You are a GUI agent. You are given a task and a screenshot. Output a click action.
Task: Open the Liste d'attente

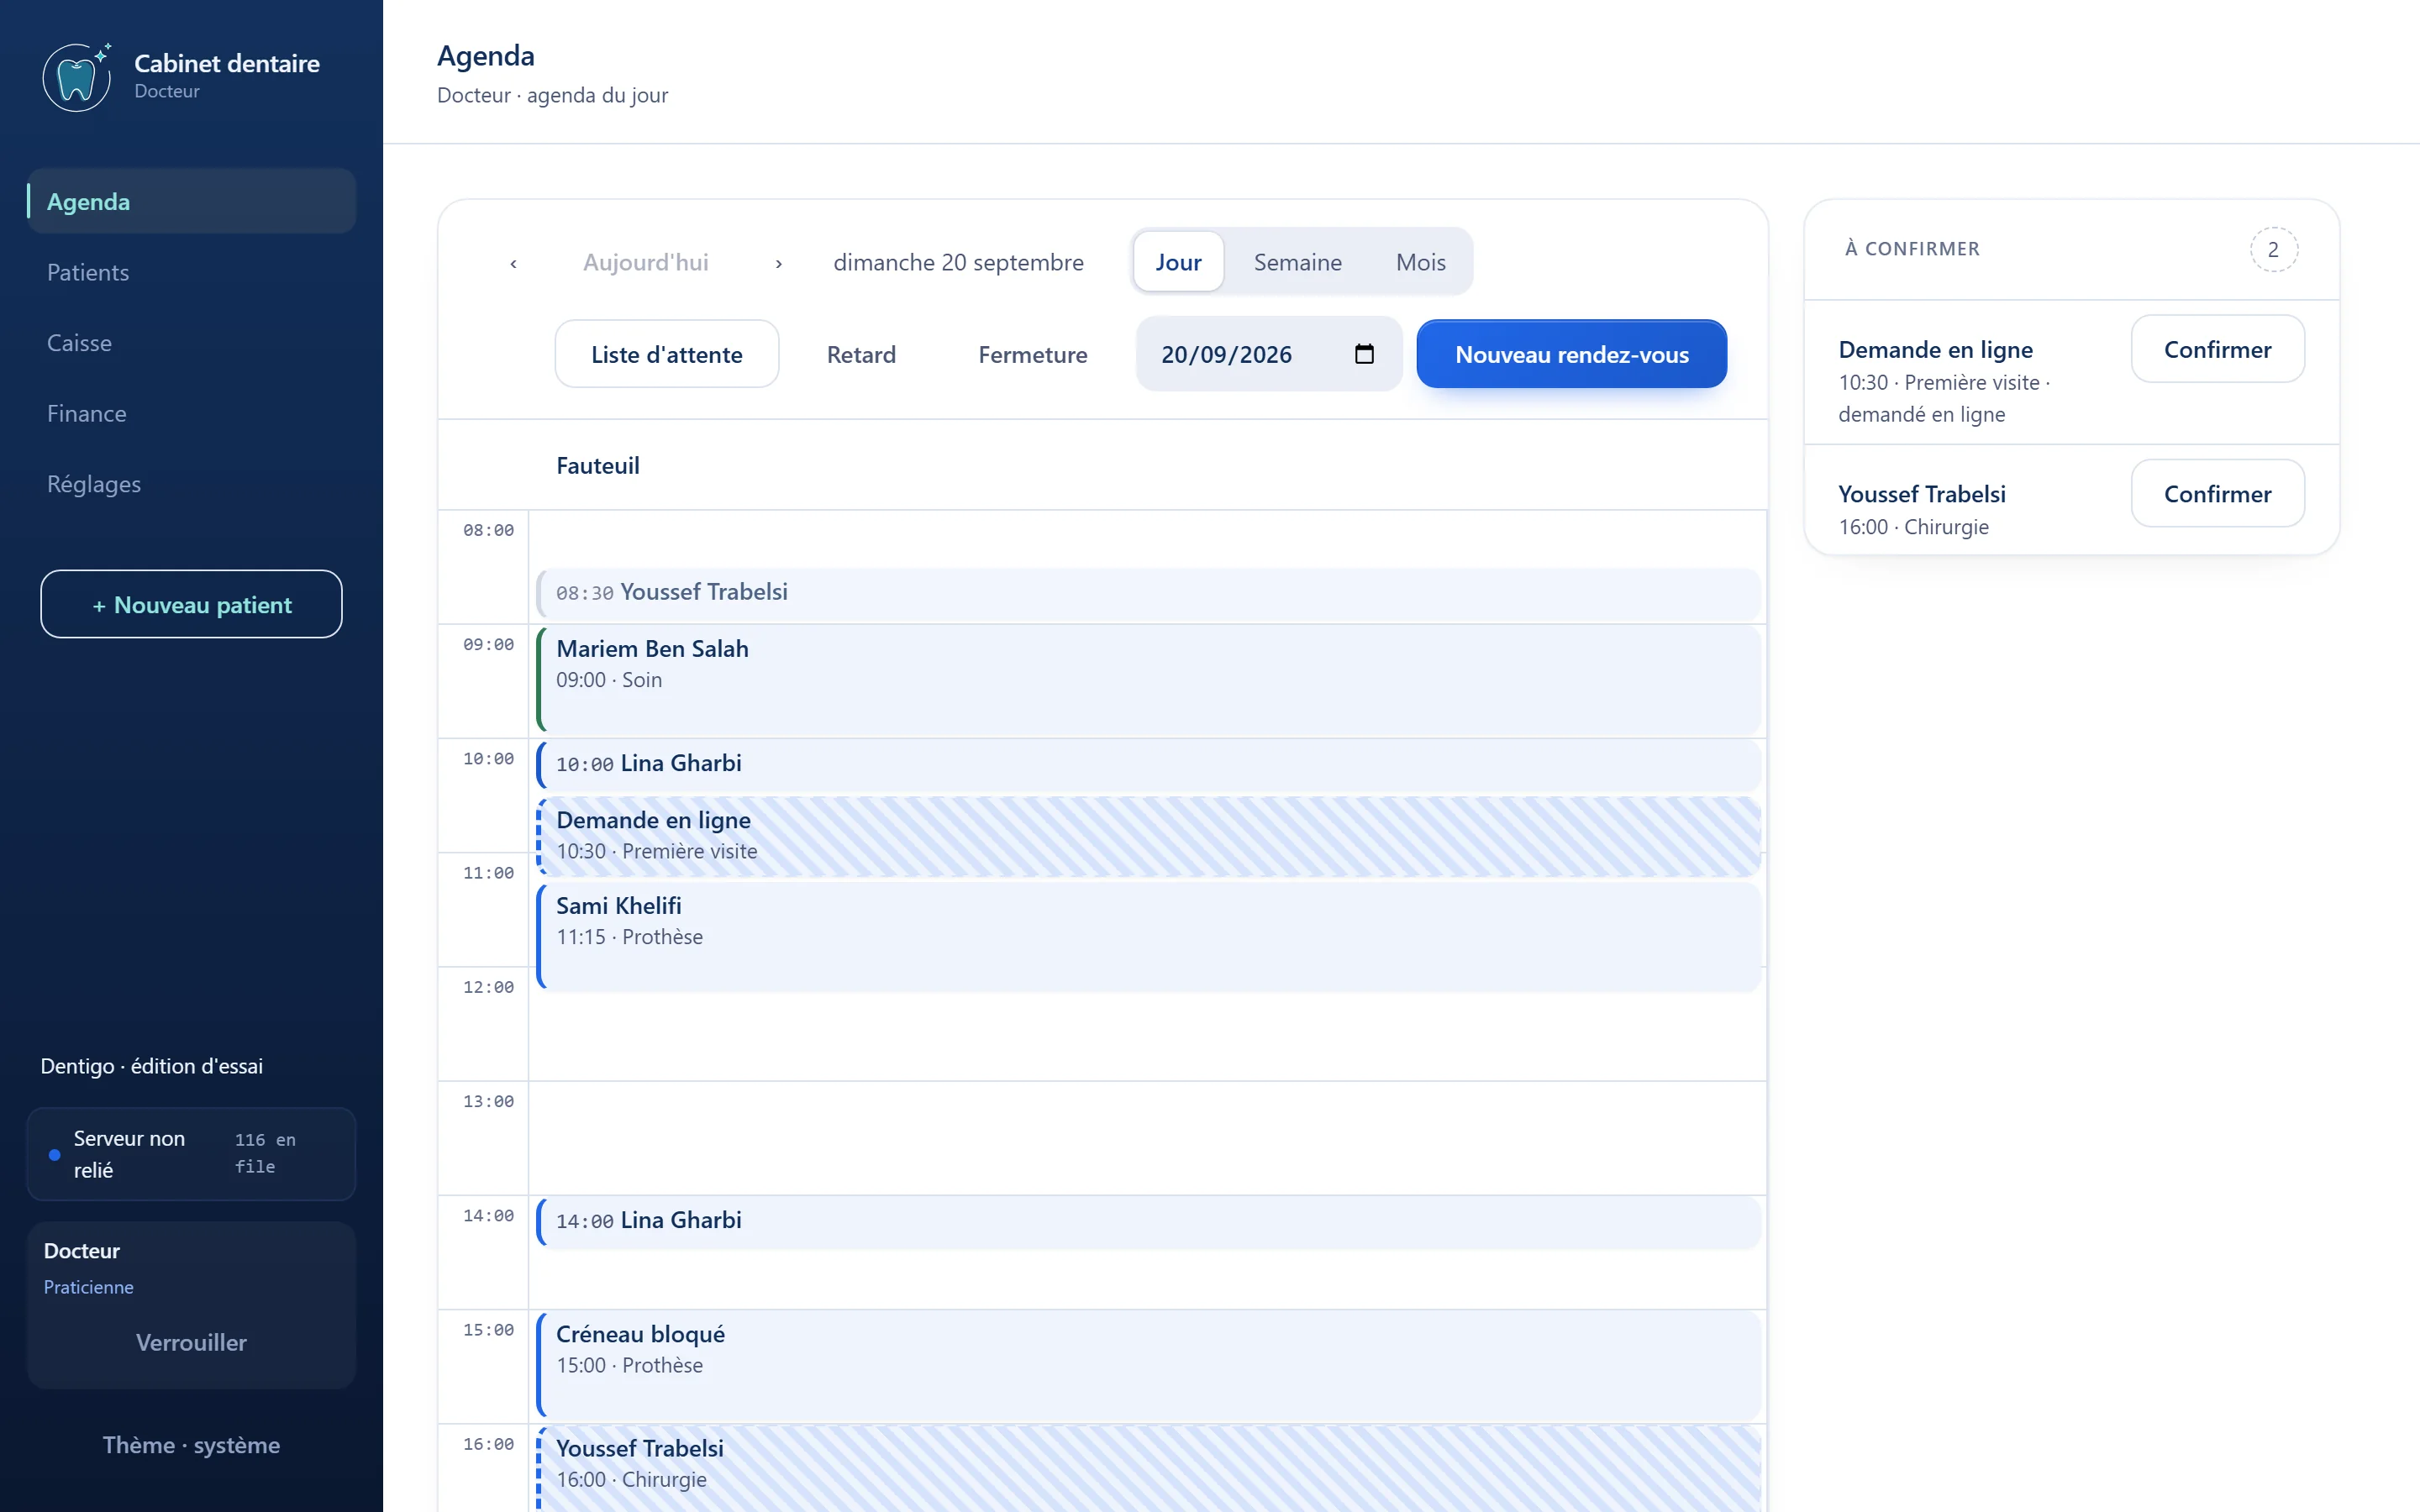point(666,354)
